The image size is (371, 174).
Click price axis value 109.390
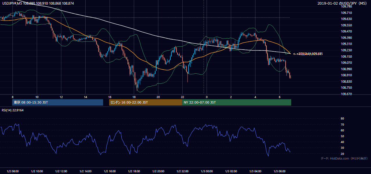(x=346, y=38)
